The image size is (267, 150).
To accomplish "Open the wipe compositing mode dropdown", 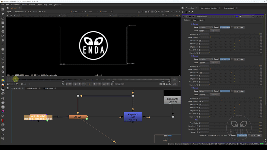I will (93, 12).
